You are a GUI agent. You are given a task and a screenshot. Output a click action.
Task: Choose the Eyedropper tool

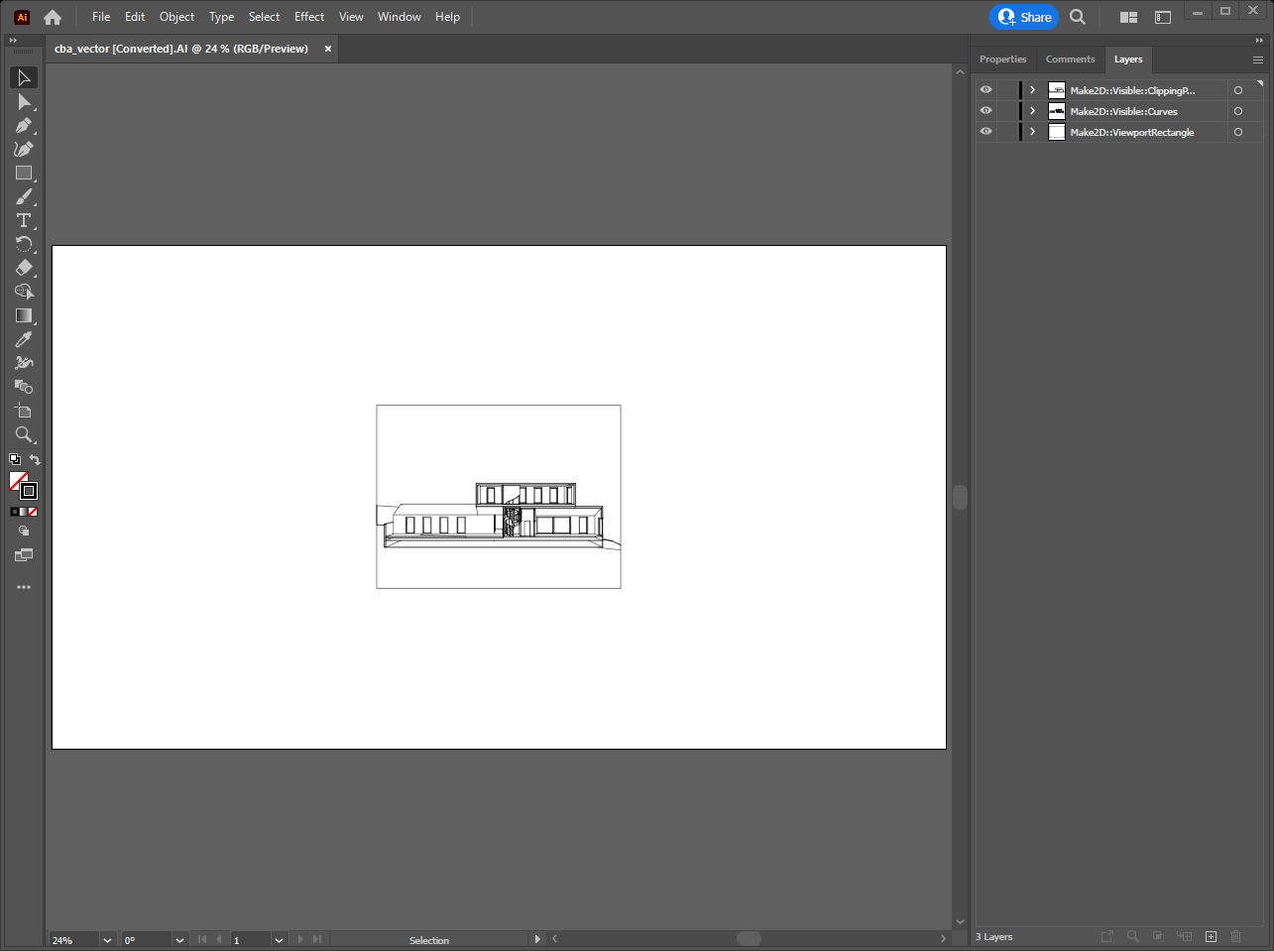[24, 339]
